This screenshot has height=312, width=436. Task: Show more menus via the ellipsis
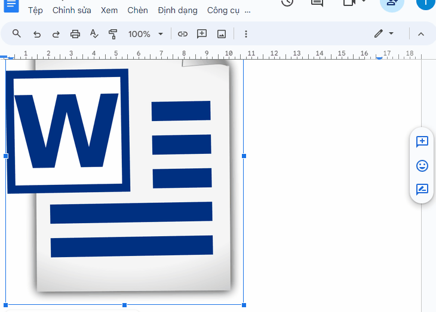coord(247,12)
